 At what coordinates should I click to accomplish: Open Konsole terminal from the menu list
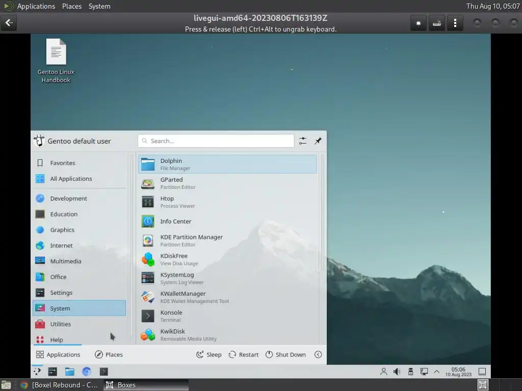point(227,316)
